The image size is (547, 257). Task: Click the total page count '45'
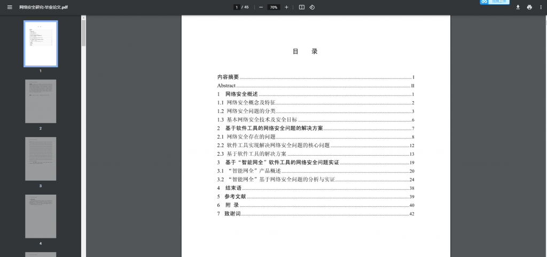(246, 7)
